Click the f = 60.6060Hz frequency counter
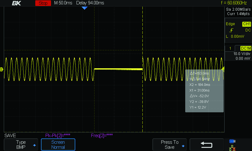252x151 pixels. click(x=234, y=3)
